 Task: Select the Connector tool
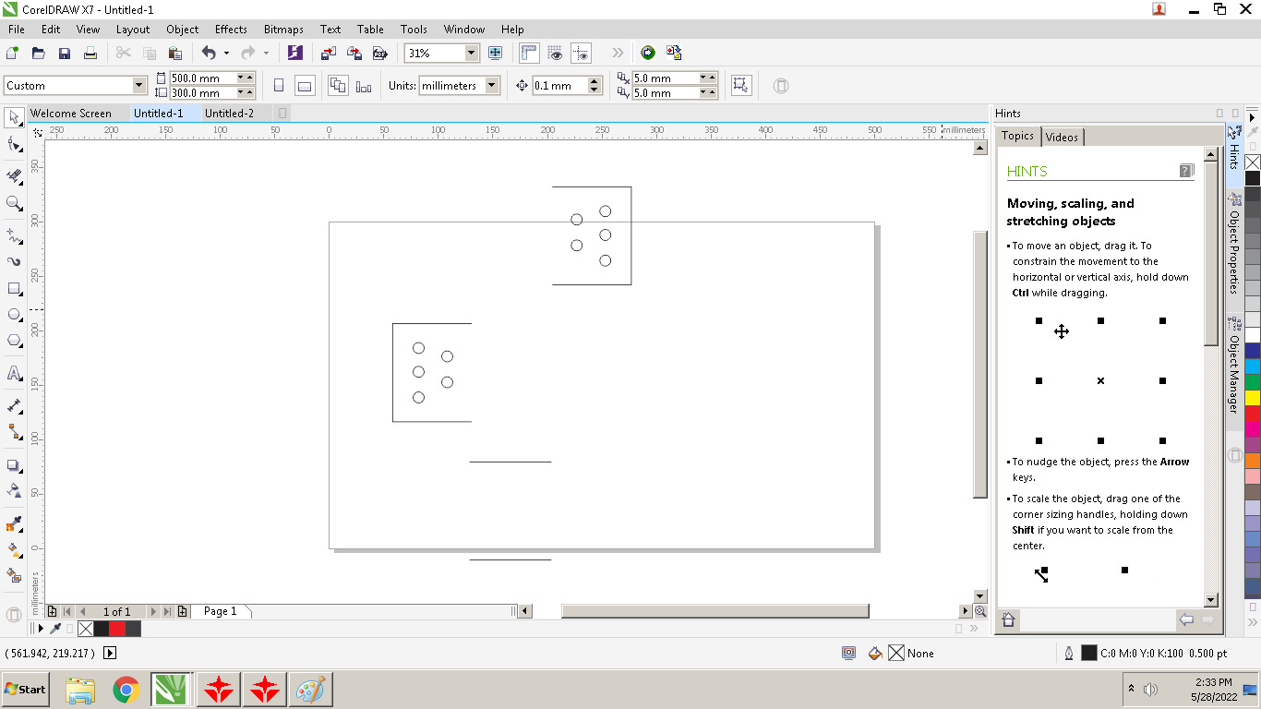(x=14, y=431)
